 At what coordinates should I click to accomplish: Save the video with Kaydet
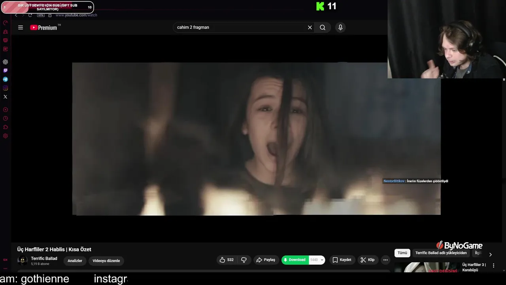click(x=342, y=260)
